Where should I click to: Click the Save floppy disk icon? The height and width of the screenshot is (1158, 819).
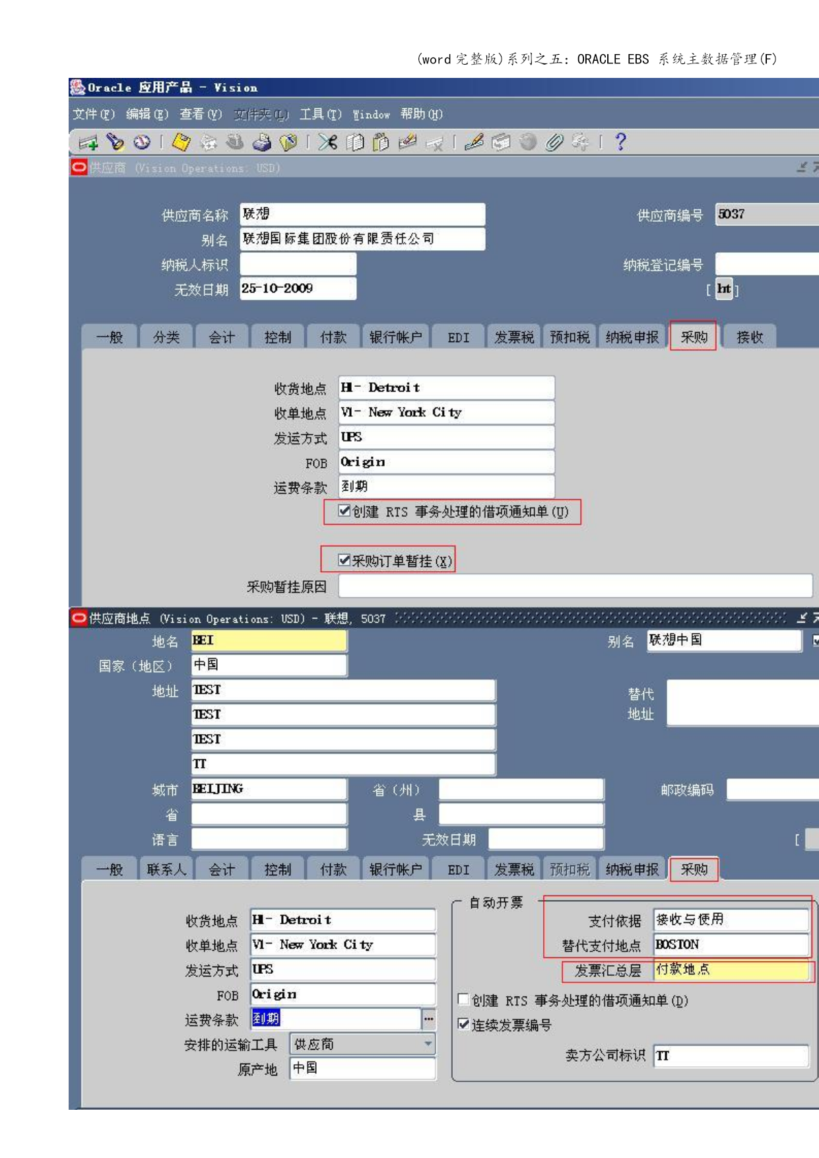[181, 142]
